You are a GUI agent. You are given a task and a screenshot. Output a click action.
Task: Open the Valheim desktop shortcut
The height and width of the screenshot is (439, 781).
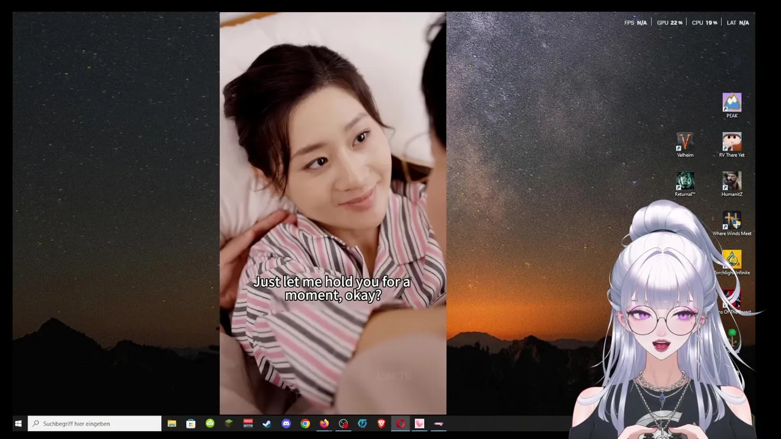(x=685, y=145)
